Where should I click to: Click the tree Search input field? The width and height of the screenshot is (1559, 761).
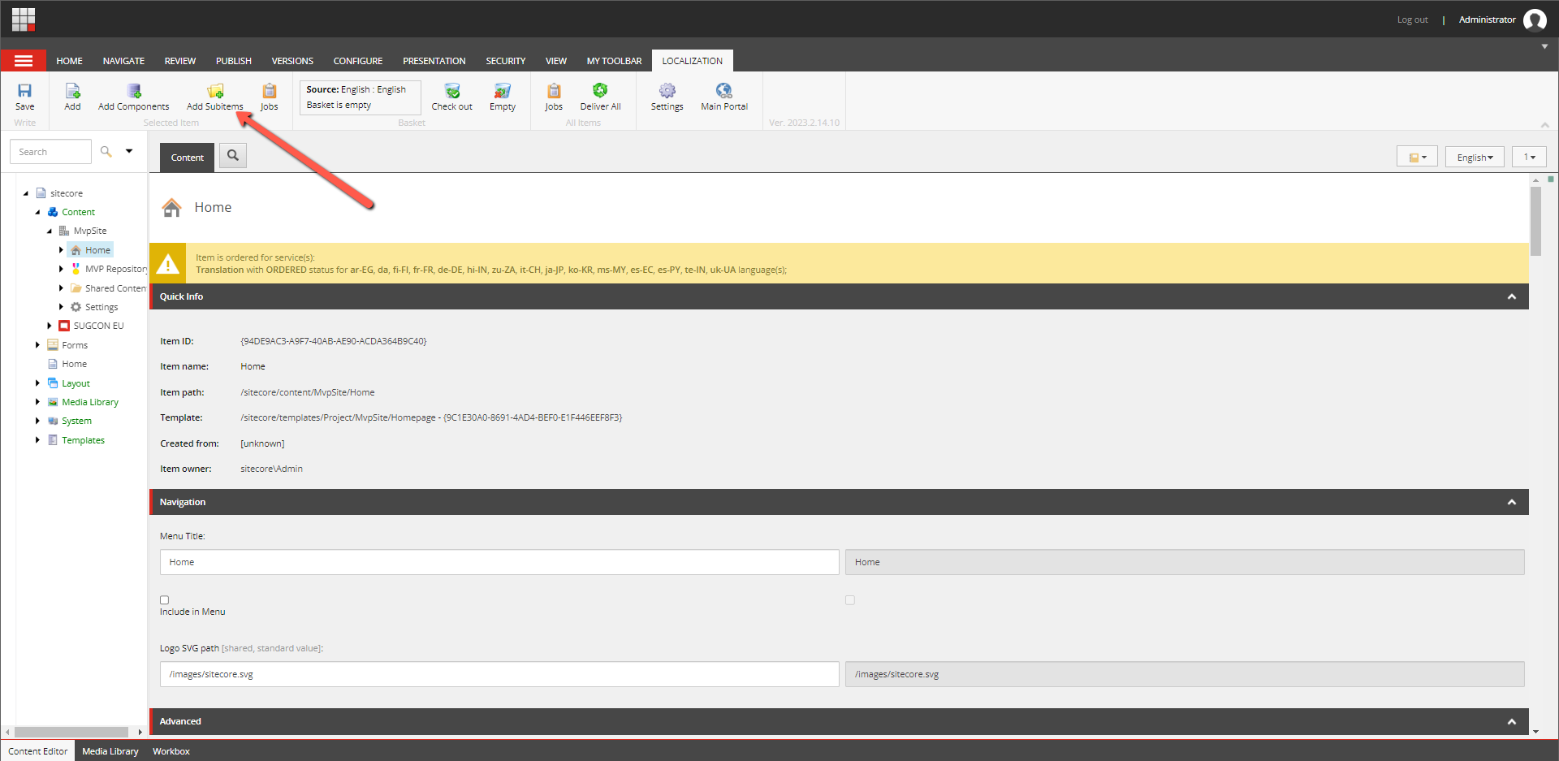click(50, 152)
